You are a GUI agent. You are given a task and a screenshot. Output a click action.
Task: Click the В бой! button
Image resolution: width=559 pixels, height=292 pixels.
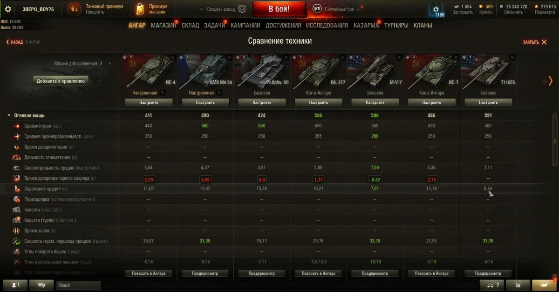pyautogui.click(x=279, y=9)
